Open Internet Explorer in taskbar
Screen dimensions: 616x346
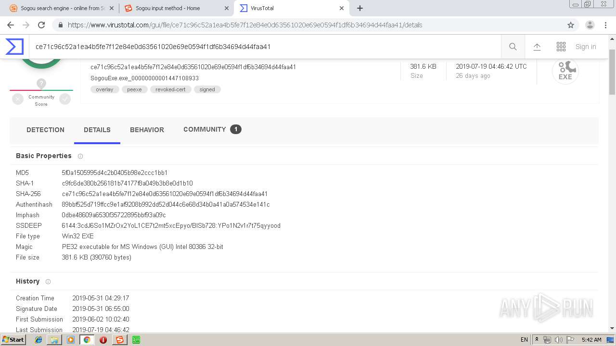point(38,340)
